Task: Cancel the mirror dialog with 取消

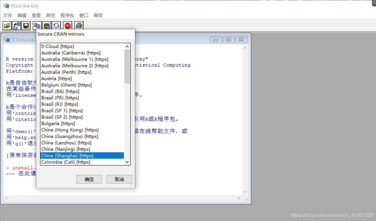Action: [119, 179]
